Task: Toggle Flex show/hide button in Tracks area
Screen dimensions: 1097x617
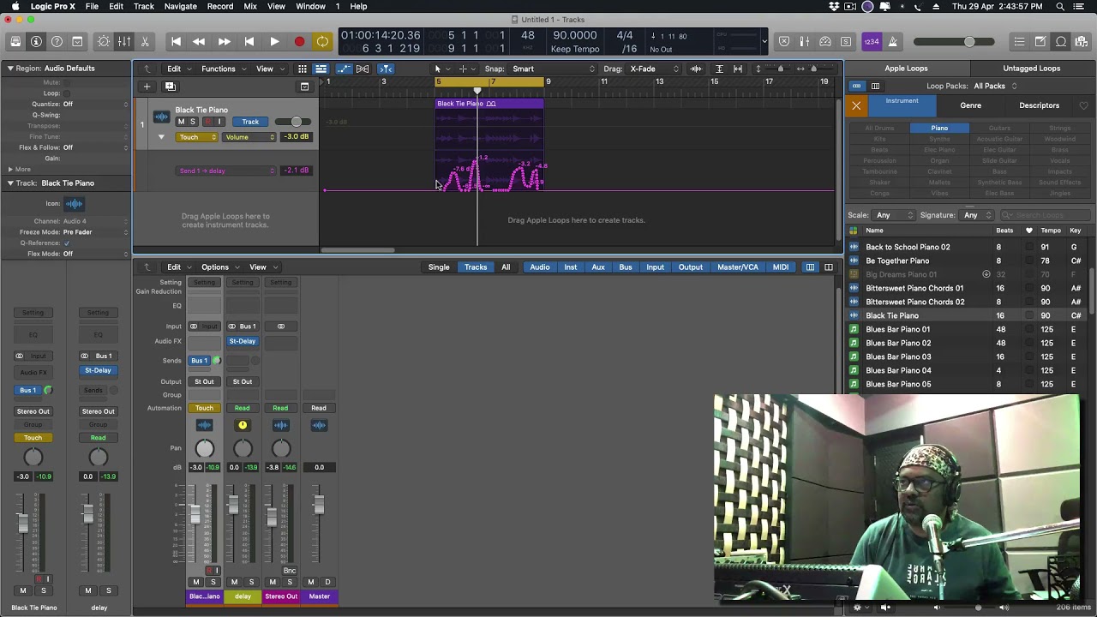Action: click(x=363, y=69)
